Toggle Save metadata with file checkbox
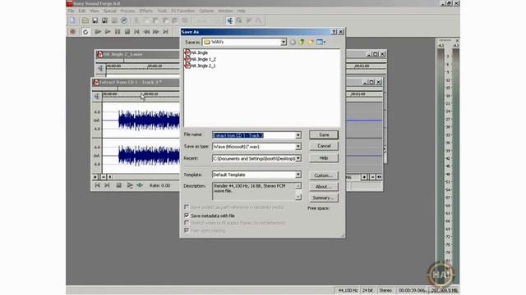This screenshot has width=526, height=295. click(x=187, y=216)
